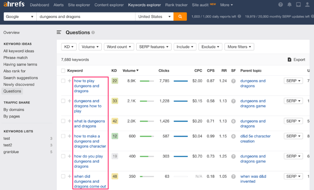The height and width of the screenshot is (190, 314).
Task: Open Site explorer tab
Action: coord(79,5)
